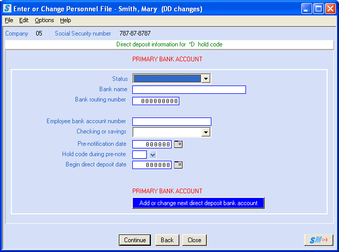Open calendar icon beside Pre-notification date

tap(178, 144)
